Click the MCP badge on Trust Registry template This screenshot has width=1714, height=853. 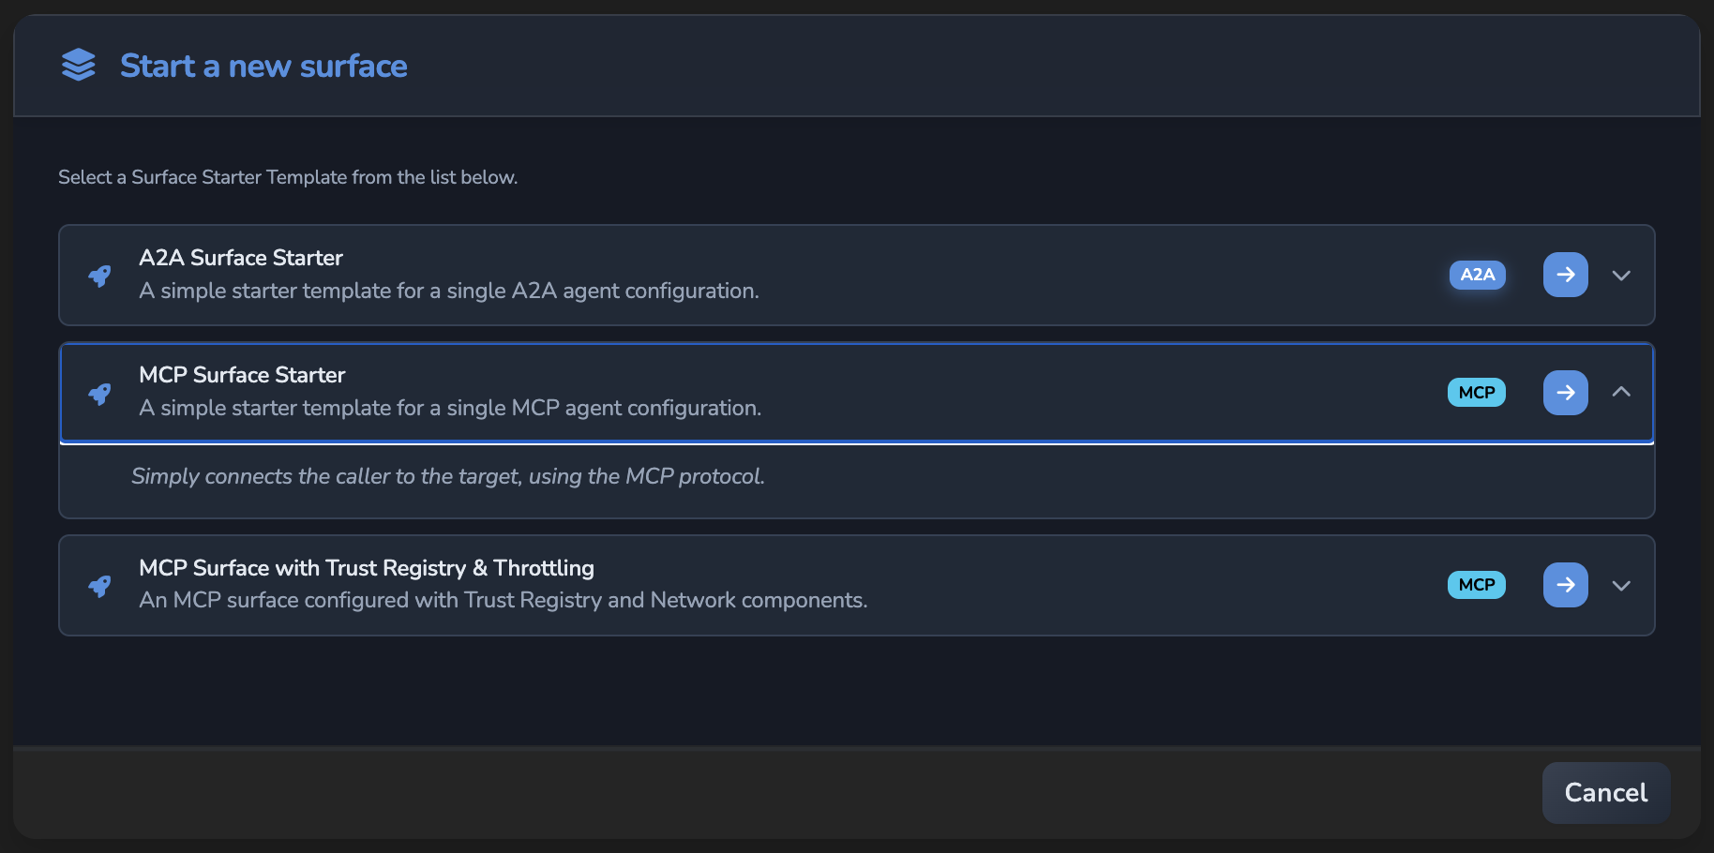click(x=1477, y=585)
